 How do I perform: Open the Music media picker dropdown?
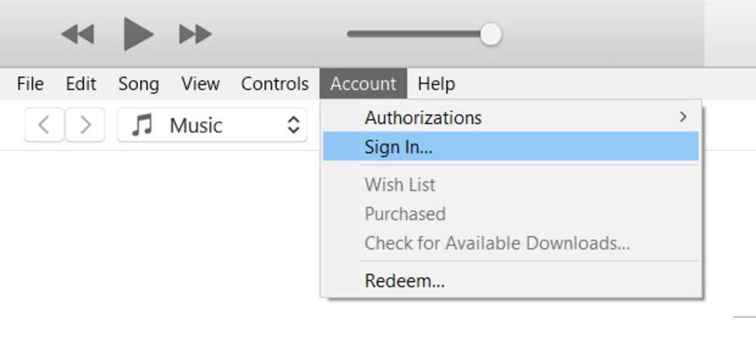click(211, 125)
